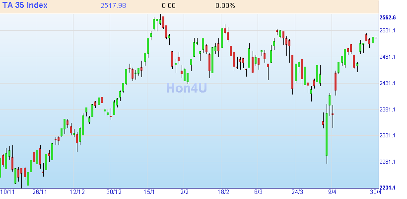The image size is (407, 199).
Task: Click the 6/3 date label
Action: point(258,192)
